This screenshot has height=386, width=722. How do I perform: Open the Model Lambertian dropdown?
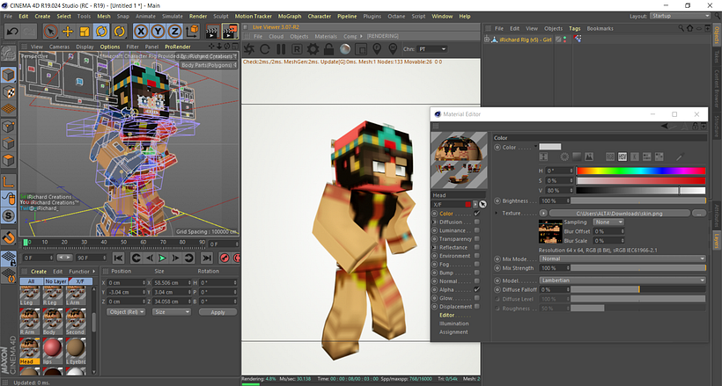[623, 280]
